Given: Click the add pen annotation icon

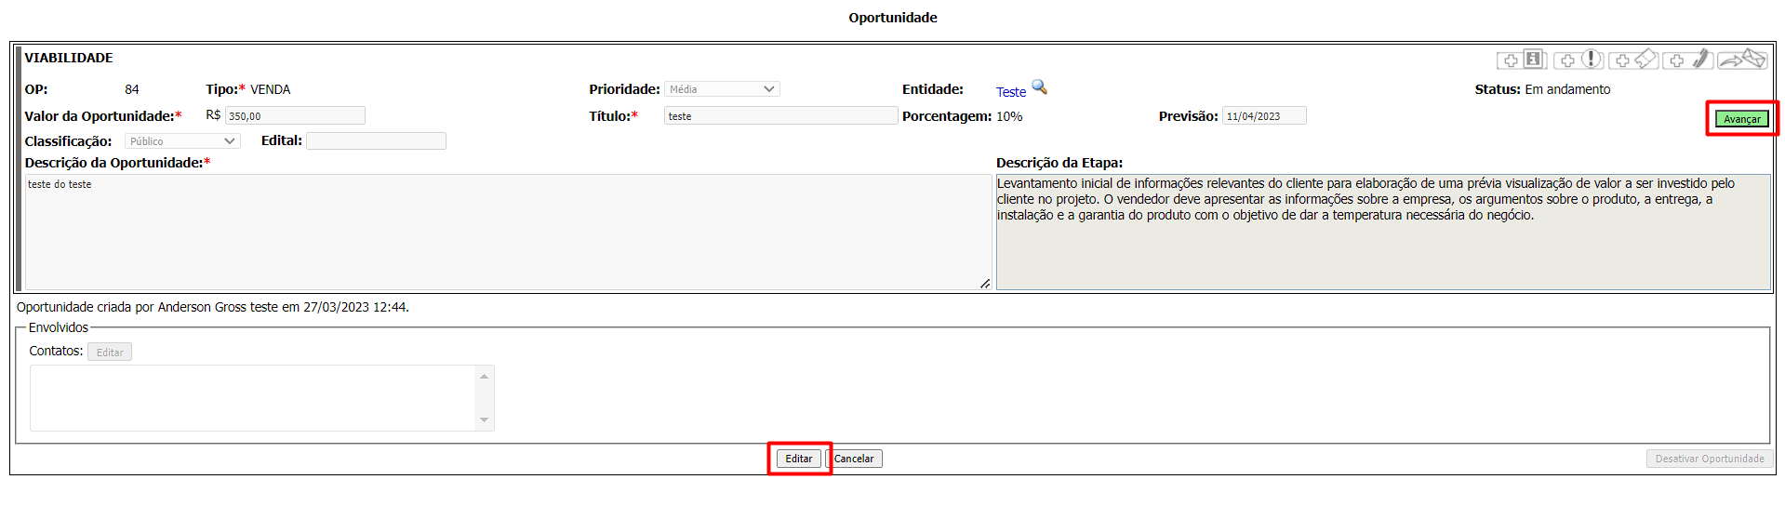Looking at the screenshot, I should (x=1688, y=60).
